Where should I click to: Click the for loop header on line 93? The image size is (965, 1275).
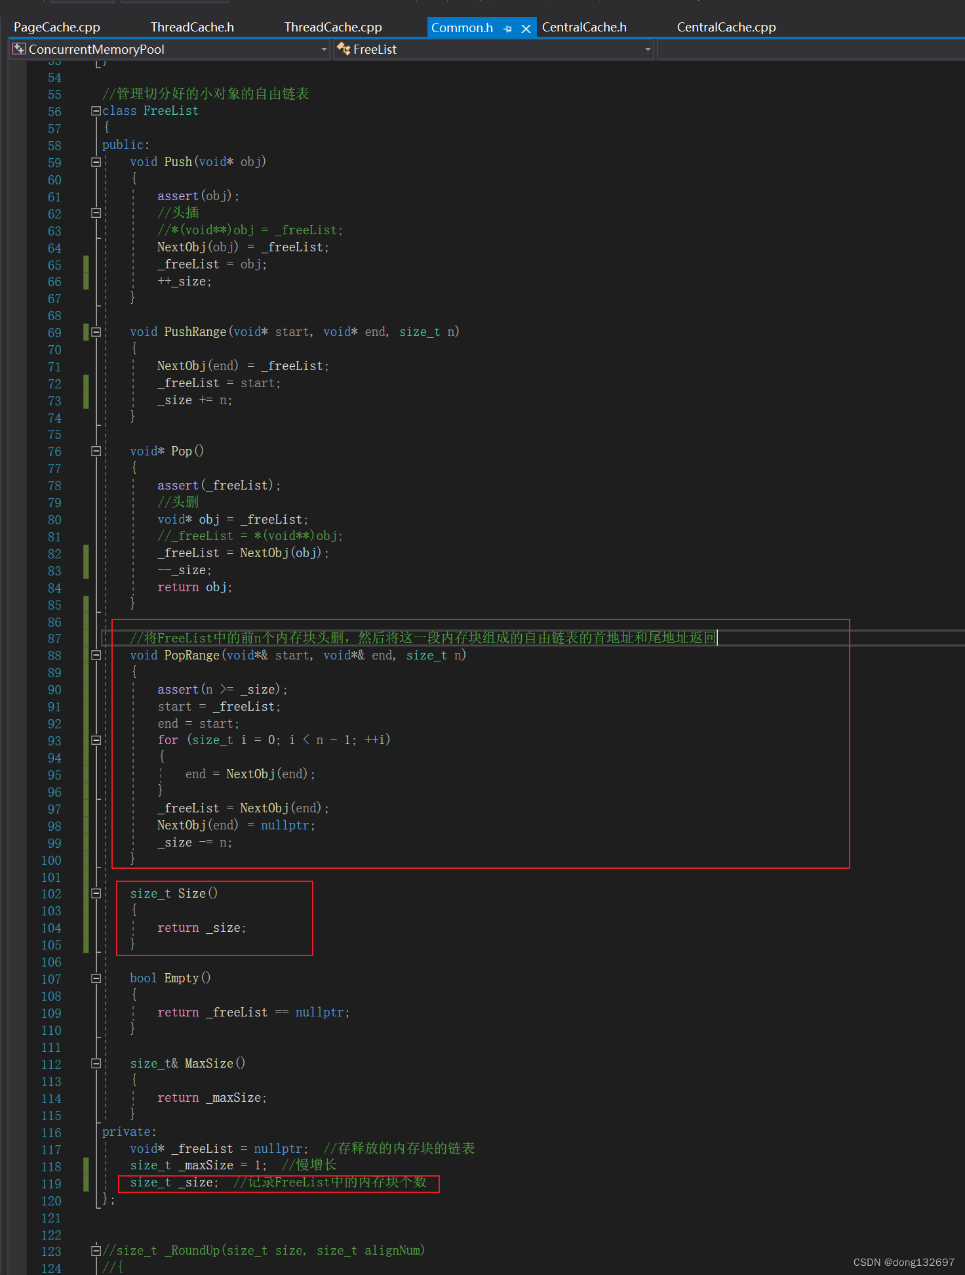click(274, 740)
